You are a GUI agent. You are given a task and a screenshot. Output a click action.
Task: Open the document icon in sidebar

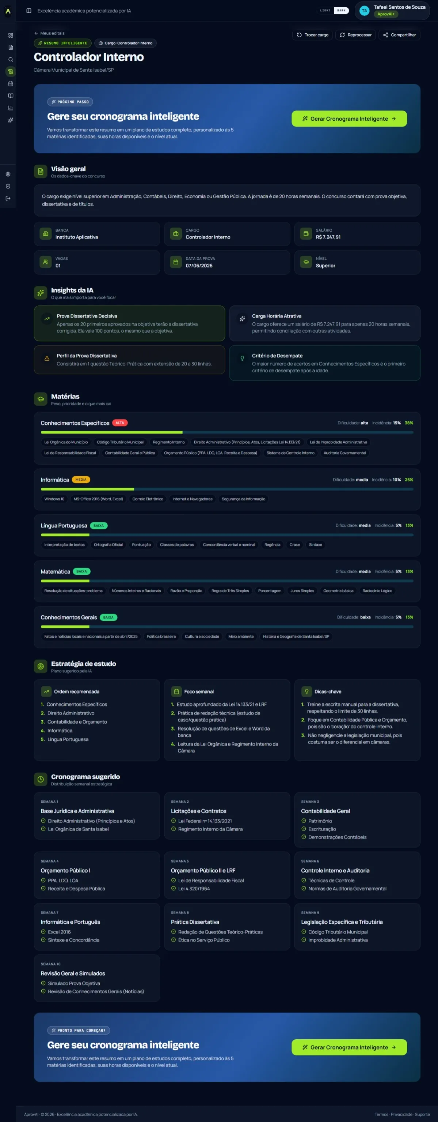11,48
